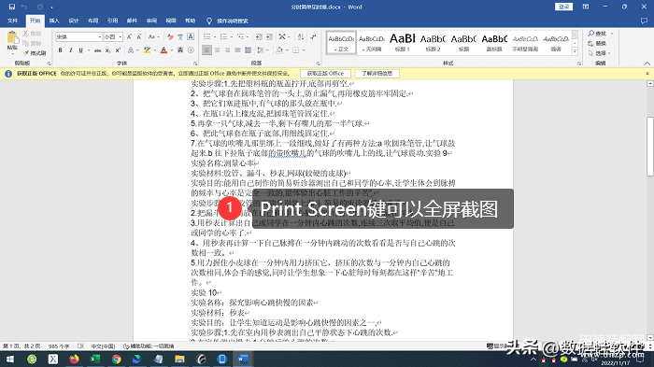654x367 pixels.
Task: Click the phonetic guide (文) icon
Action: [x=180, y=36]
